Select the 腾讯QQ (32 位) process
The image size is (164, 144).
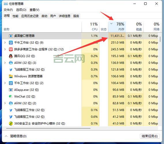tap(80, 56)
